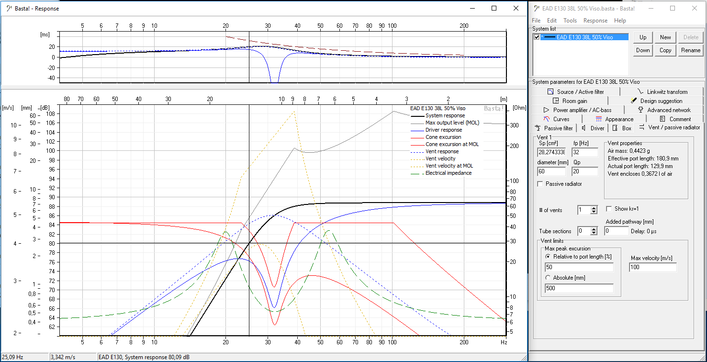
Task: Click the Driver speaker icon
Action: (584, 128)
